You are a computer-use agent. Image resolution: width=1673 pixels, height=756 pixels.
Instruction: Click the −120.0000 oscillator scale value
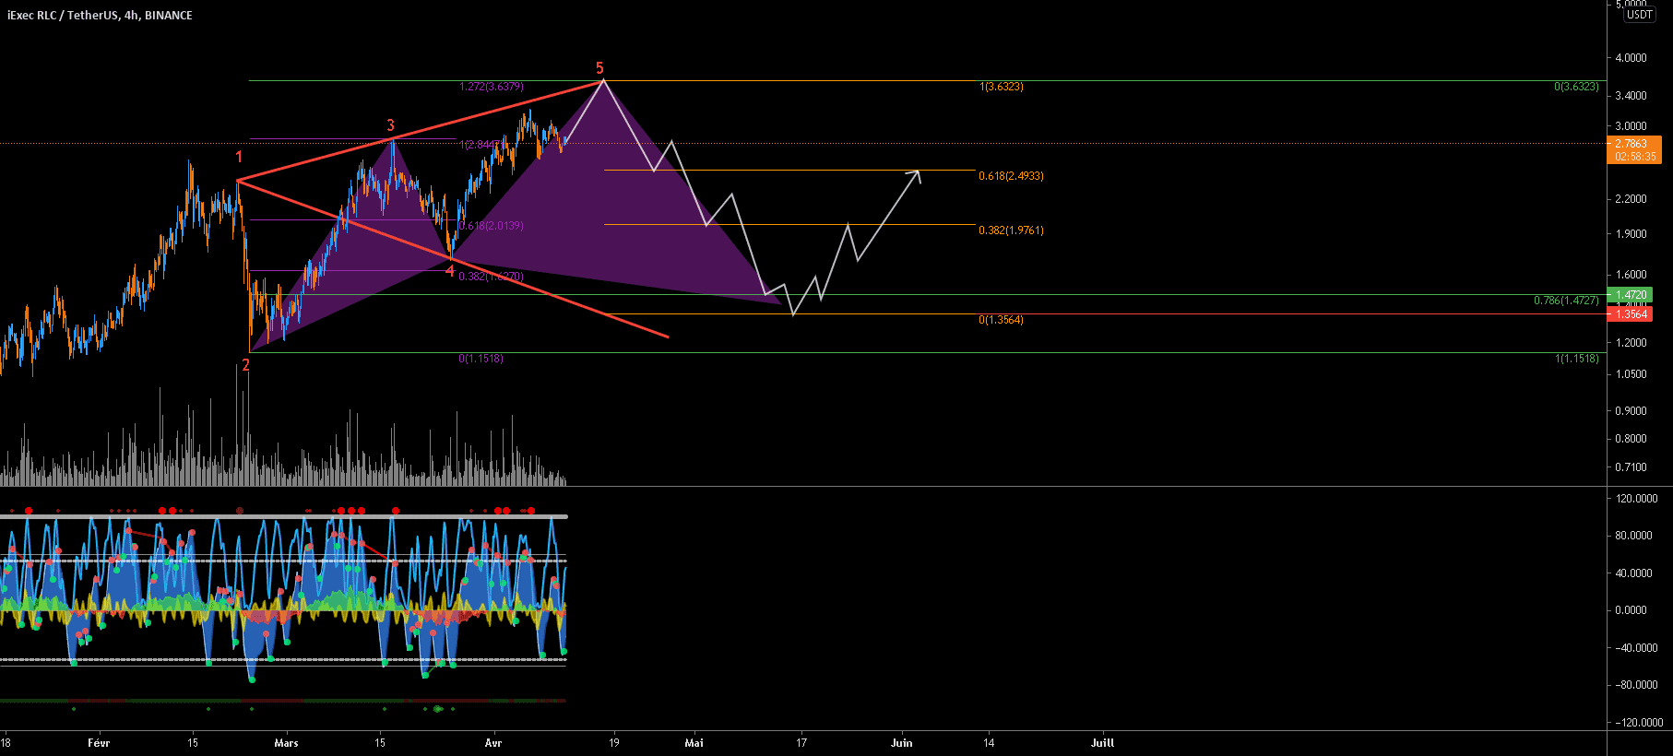(1639, 723)
